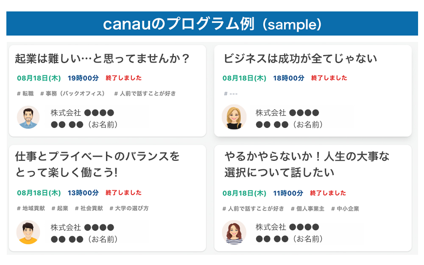Select the # 中小企業 tag
The width and height of the screenshot is (424, 265).
click(x=345, y=209)
